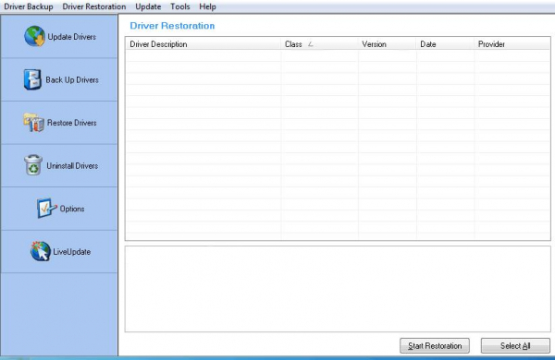Select the Back Up Drivers cabinet icon
This screenshot has width=555, height=360.
32,79
